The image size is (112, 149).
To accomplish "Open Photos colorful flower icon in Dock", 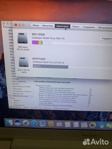I will (x=92, y=125).
